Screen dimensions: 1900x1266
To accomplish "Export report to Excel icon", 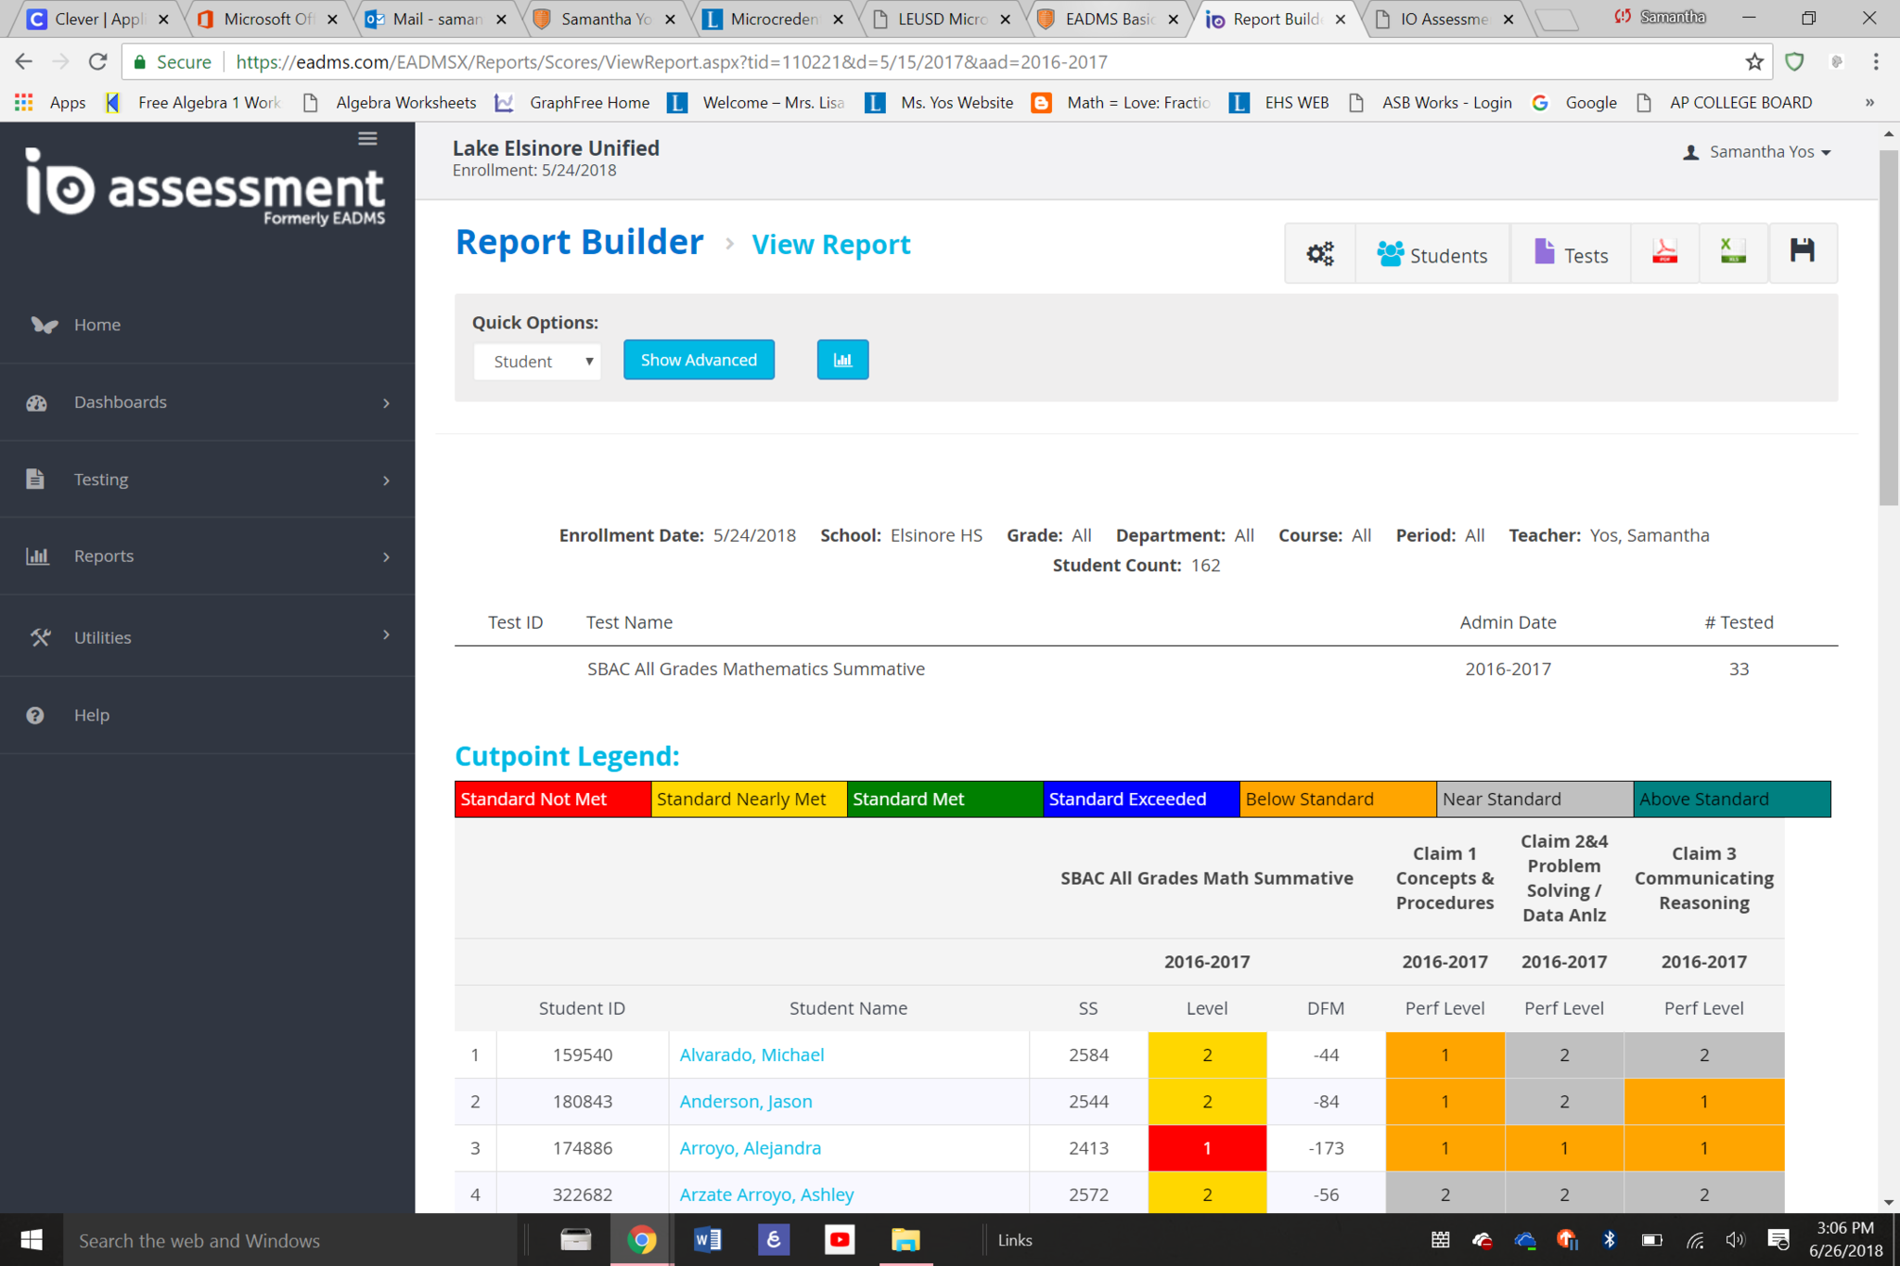I will coord(1732,252).
